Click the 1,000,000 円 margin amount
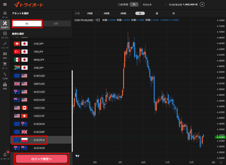 tap(190, 5)
